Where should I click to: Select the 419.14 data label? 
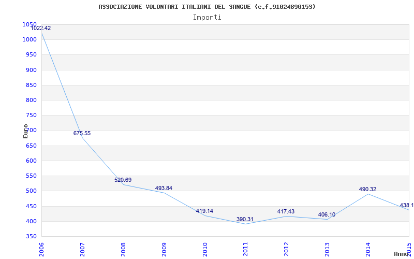point(204,211)
